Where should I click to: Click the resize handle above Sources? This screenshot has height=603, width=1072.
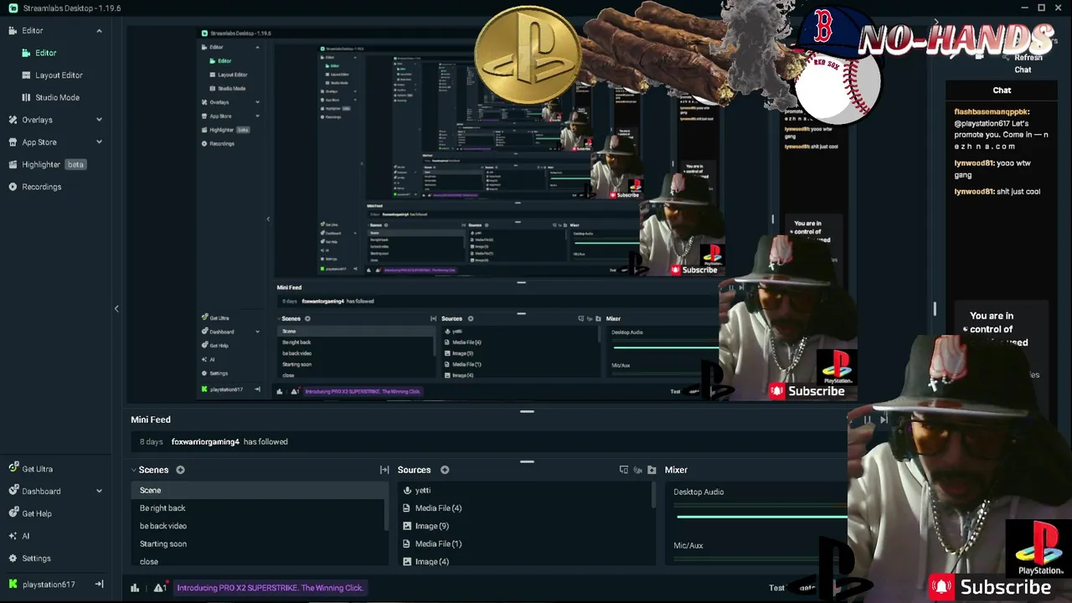(x=527, y=461)
